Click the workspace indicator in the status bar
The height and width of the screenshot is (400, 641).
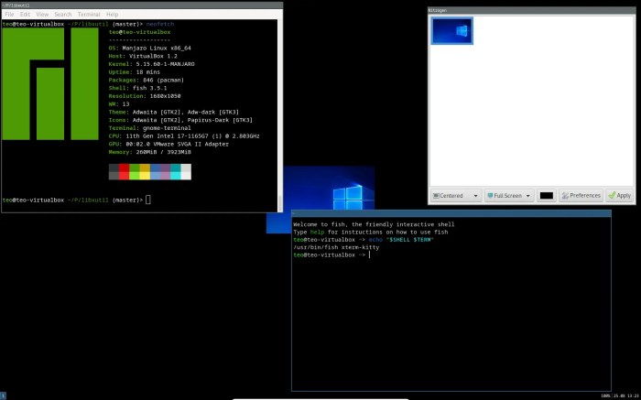click(x=3, y=395)
